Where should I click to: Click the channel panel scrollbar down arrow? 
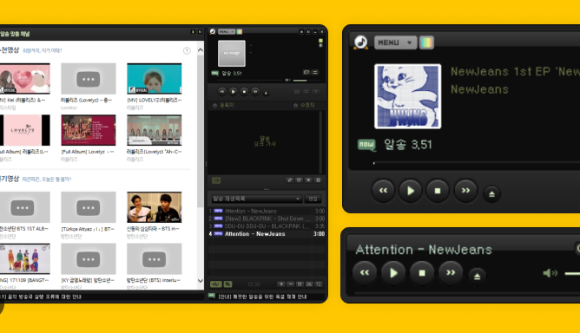(201, 281)
